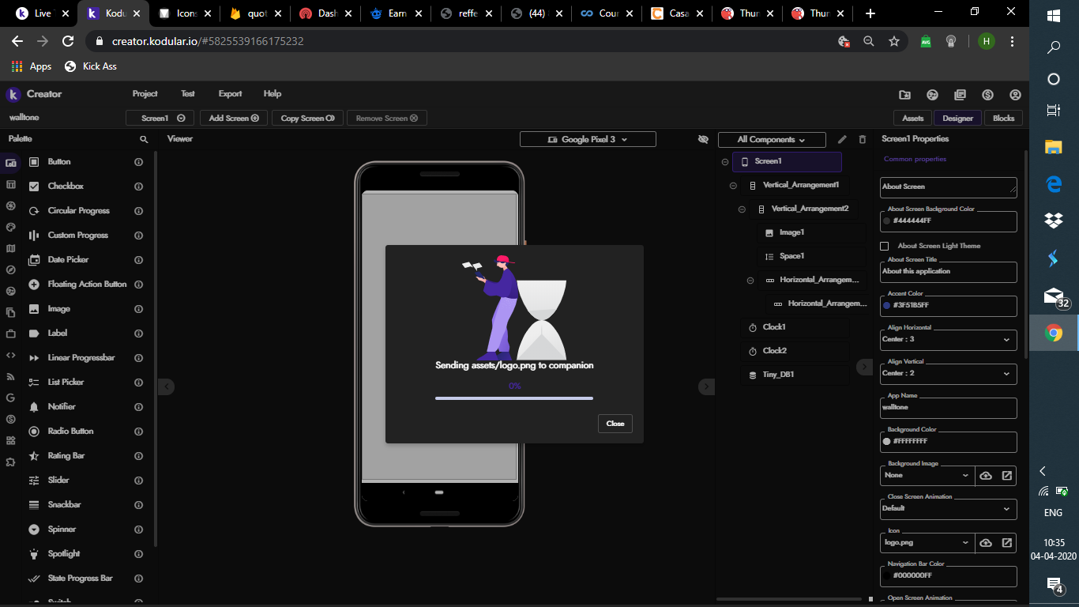Select Layout category in palette sidebar
The height and width of the screenshot is (607, 1079).
pyautogui.click(x=11, y=184)
